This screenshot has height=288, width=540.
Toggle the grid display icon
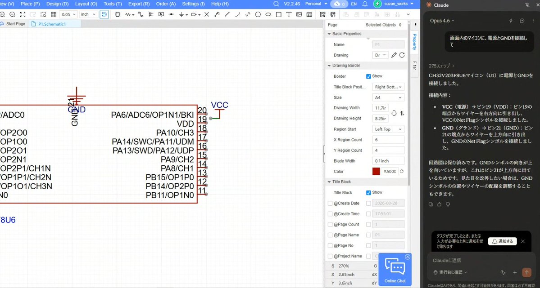coord(54,14)
